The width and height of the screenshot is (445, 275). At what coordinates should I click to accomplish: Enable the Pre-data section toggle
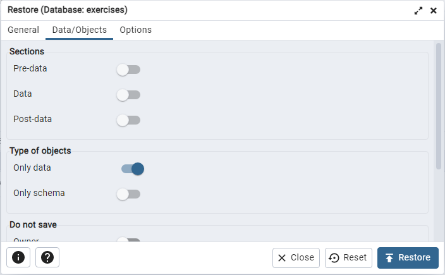pos(128,70)
